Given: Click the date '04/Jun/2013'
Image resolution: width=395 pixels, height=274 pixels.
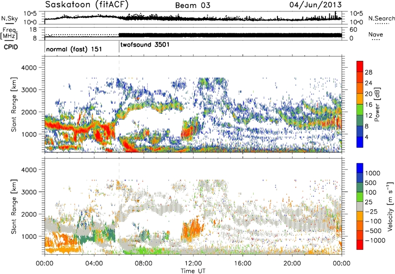Looking at the screenshot, I should click(x=316, y=5).
